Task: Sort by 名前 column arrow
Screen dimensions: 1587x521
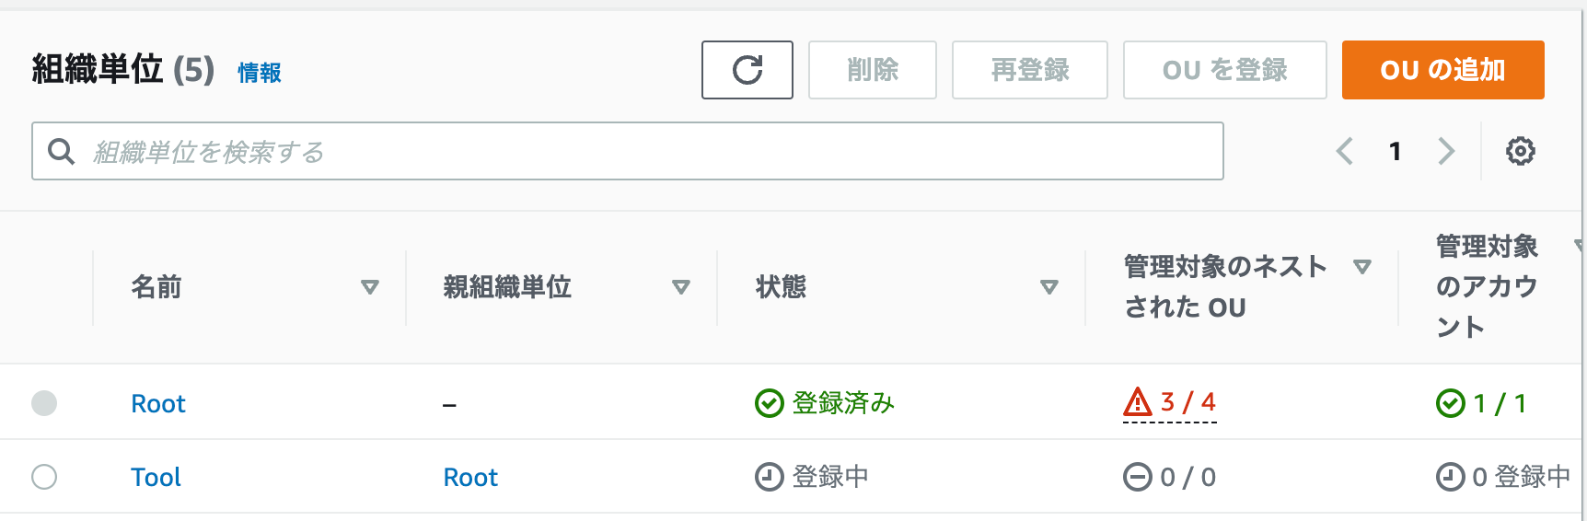Action: (x=370, y=287)
